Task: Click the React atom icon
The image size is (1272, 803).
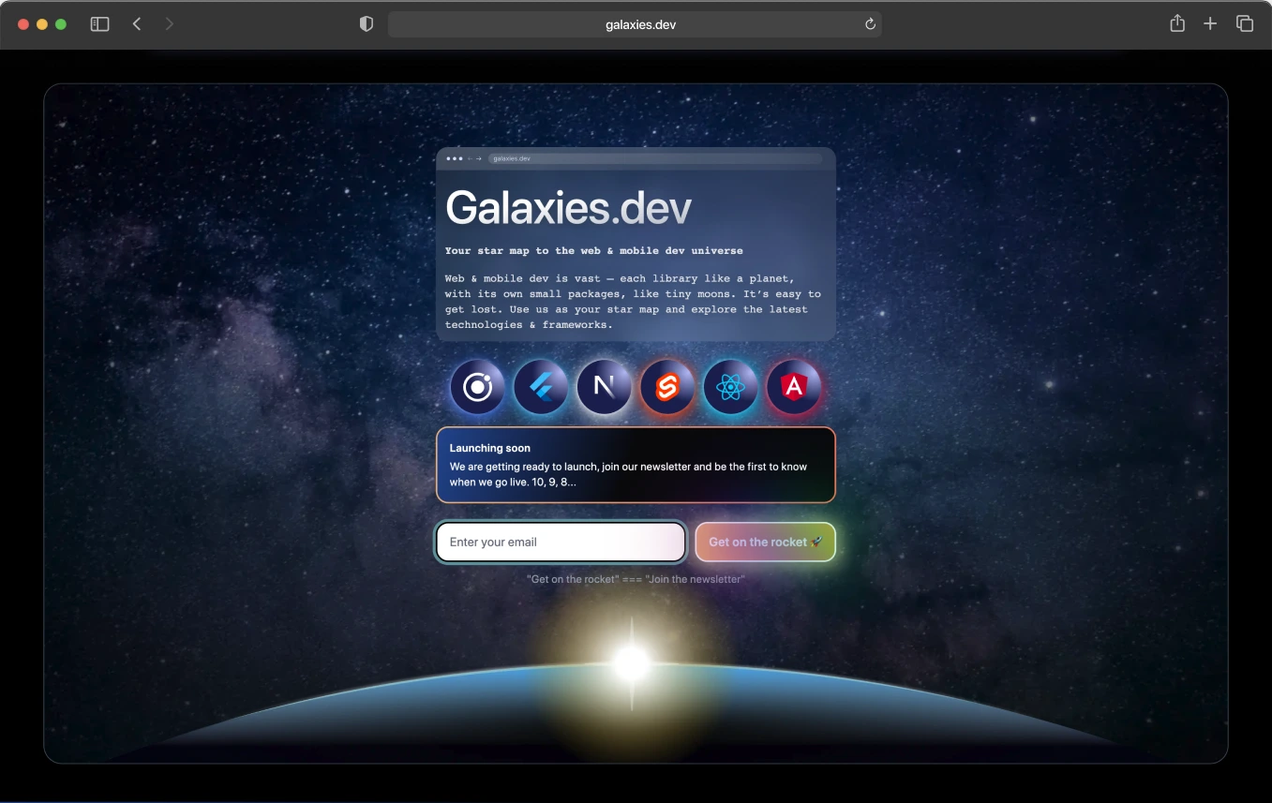Action: (730, 387)
